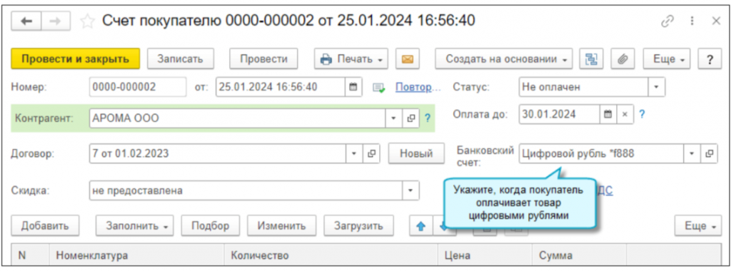Screen dimensions: 731x271
Task: Click the Оплата до date field
Action: coord(559,114)
